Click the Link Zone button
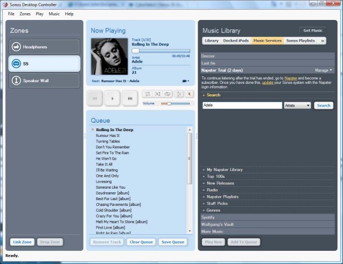Viewport: 343px width, 264px height. point(22,242)
